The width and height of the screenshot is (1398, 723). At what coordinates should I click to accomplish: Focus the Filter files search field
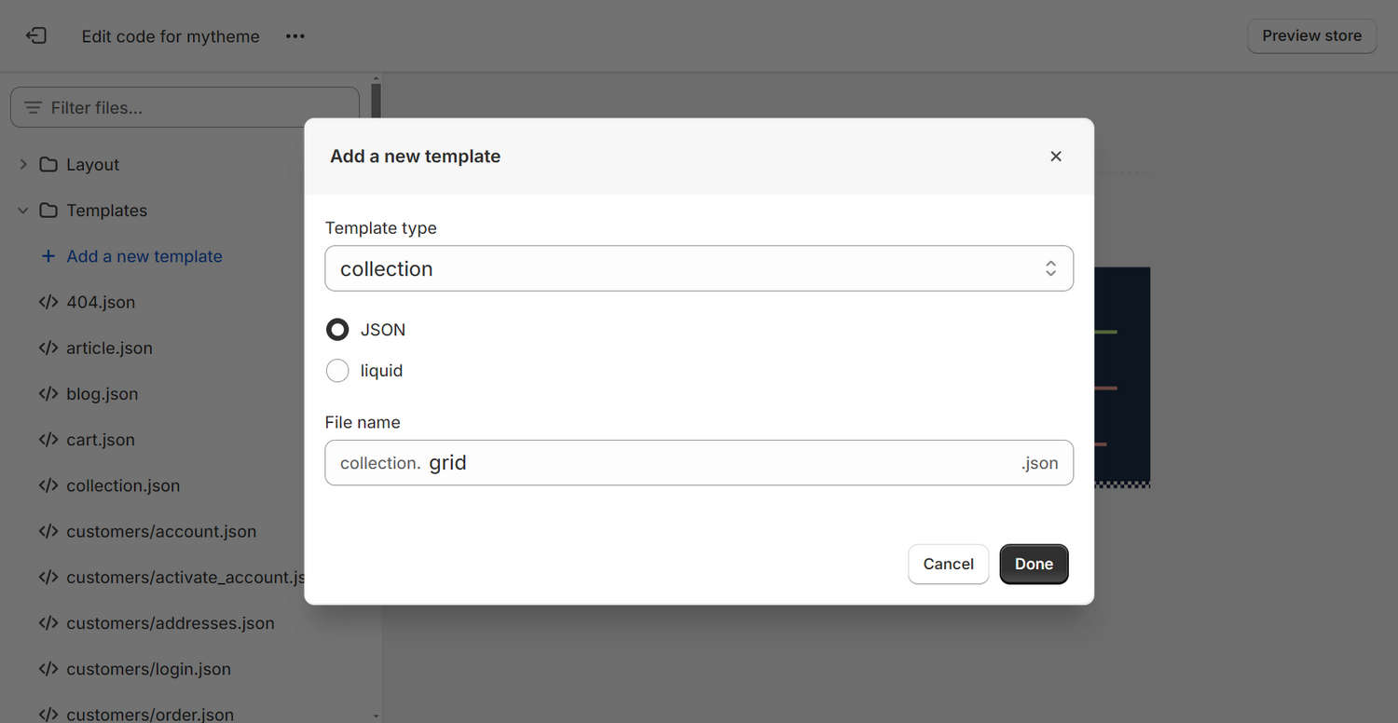[185, 107]
